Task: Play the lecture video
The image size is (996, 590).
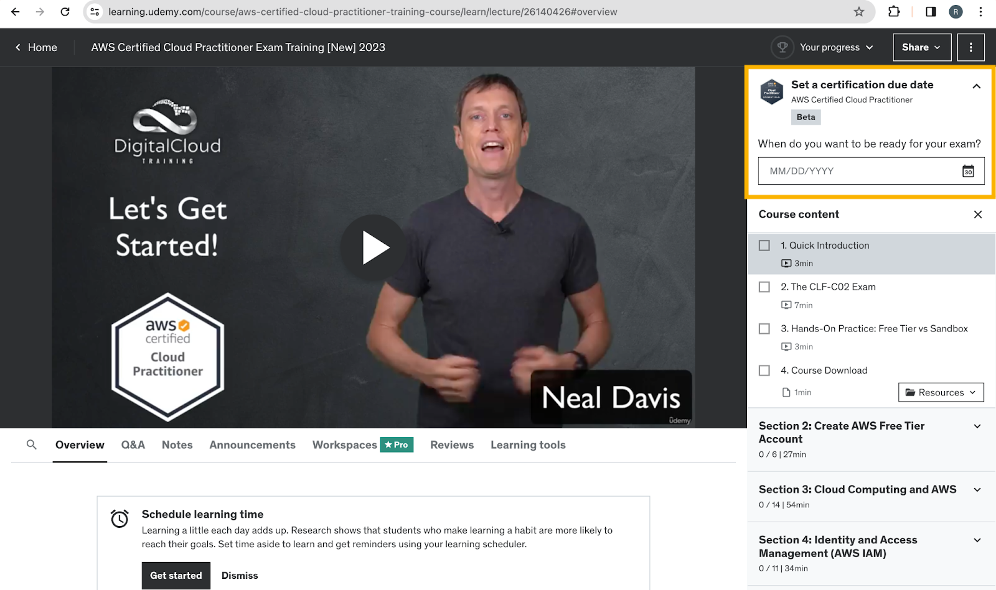Action: (x=374, y=247)
